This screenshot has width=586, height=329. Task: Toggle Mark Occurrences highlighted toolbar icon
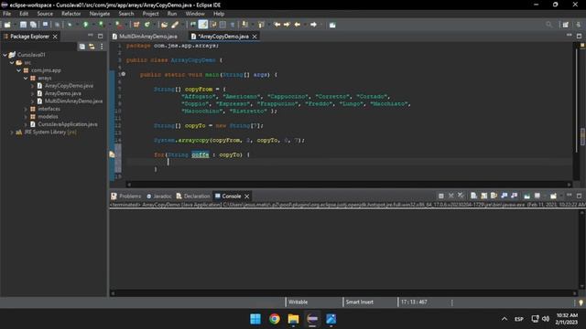pyautogui.click(x=203, y=25)
